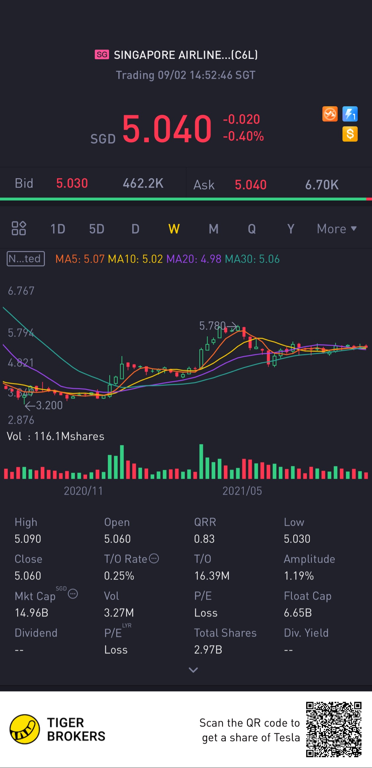Tap the 2021/05 date label
The height and width of the screenshot is (768, 372).
[x=242, y=491]
